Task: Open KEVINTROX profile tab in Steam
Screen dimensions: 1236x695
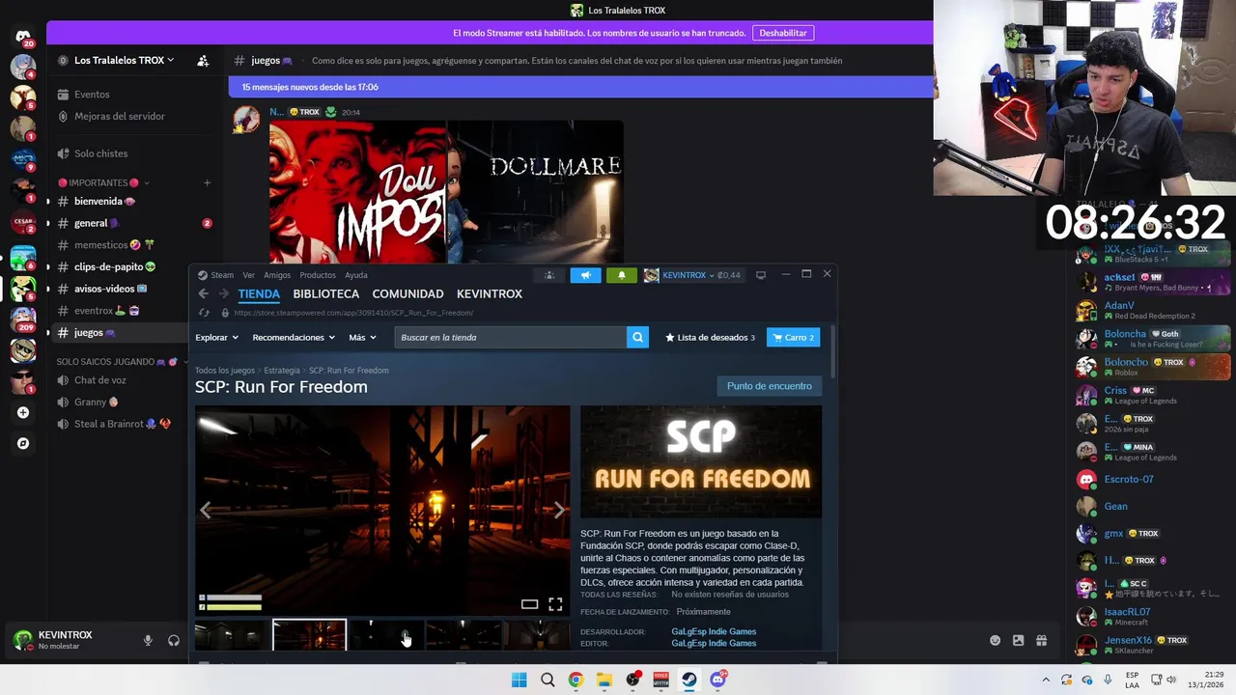Action: pyautogui.click(x=490, y=293)
